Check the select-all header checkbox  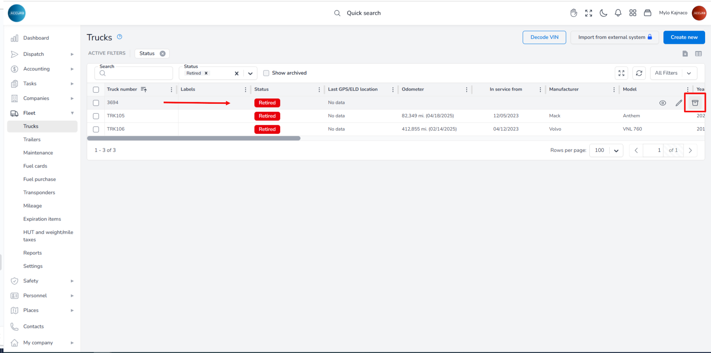click(96, 89)
